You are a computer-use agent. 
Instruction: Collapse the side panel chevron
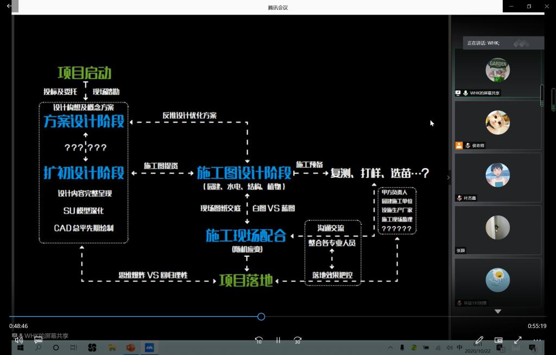[448, 177]
